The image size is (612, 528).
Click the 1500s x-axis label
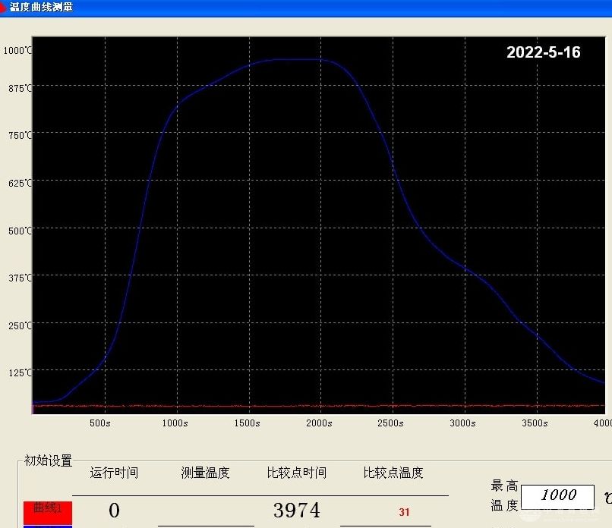247,423
